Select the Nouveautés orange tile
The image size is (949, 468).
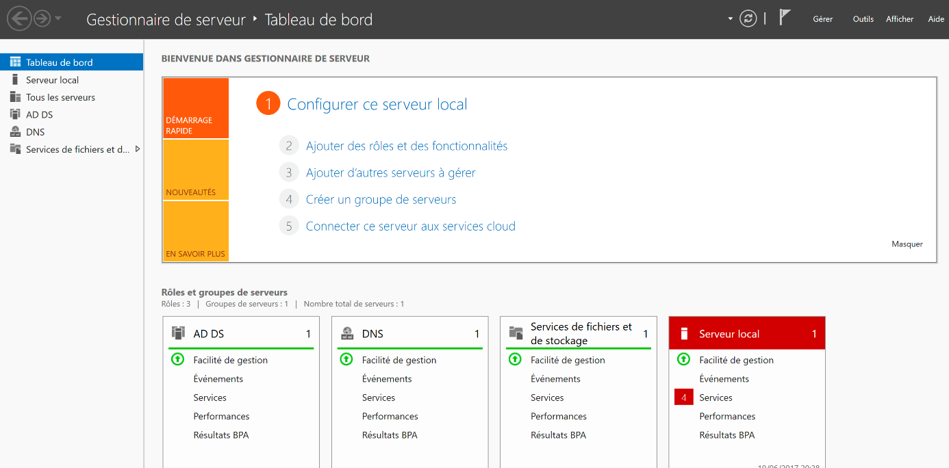coord(196,170)
